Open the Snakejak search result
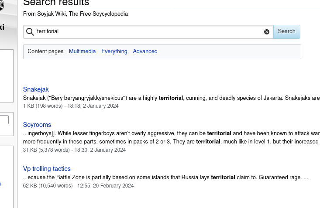320x208 pixels. tap(36, 89)
